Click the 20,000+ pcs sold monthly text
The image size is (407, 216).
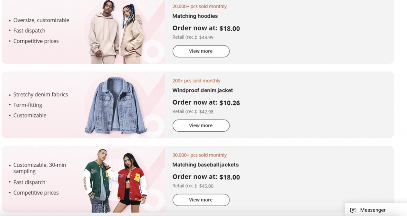click(x=199, y=6)
